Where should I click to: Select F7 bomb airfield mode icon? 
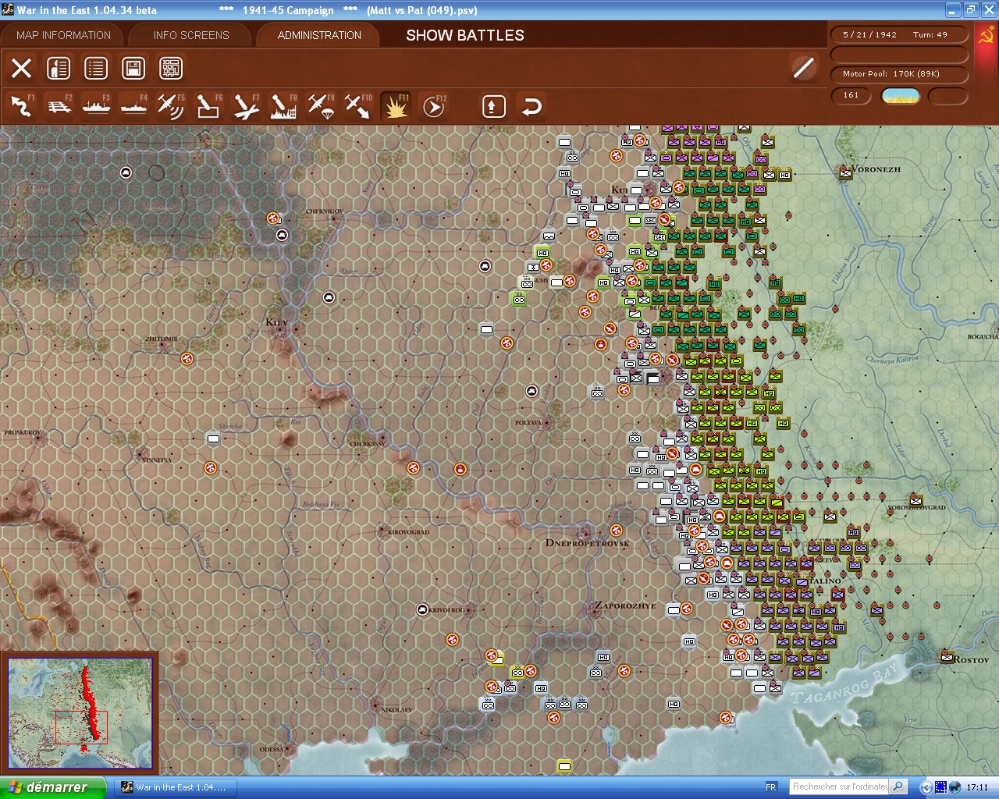(x=246, y=106)
